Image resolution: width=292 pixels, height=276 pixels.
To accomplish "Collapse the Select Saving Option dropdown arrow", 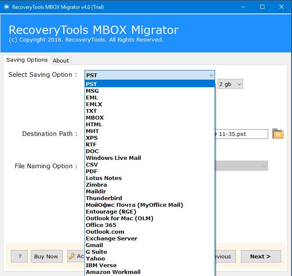I will pos(211,75).
